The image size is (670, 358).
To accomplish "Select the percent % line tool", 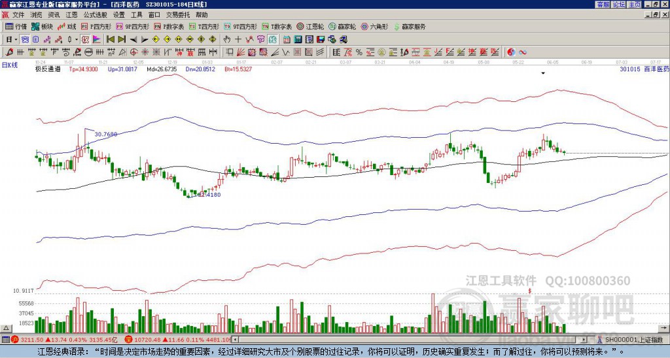I will coord(359,52).
